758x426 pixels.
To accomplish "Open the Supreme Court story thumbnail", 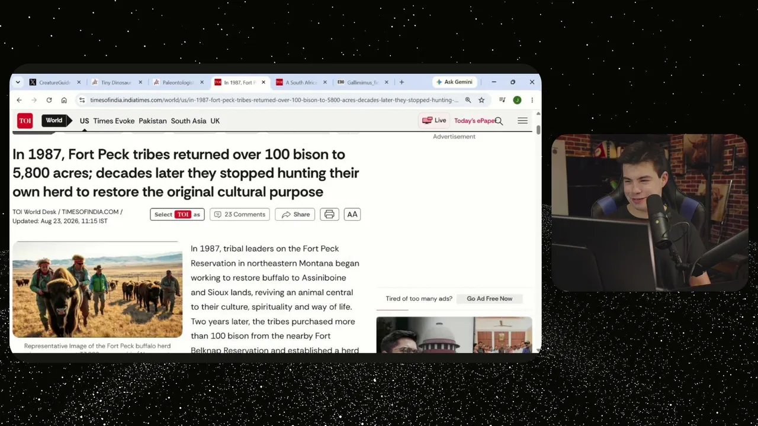I will pos(454,335).
